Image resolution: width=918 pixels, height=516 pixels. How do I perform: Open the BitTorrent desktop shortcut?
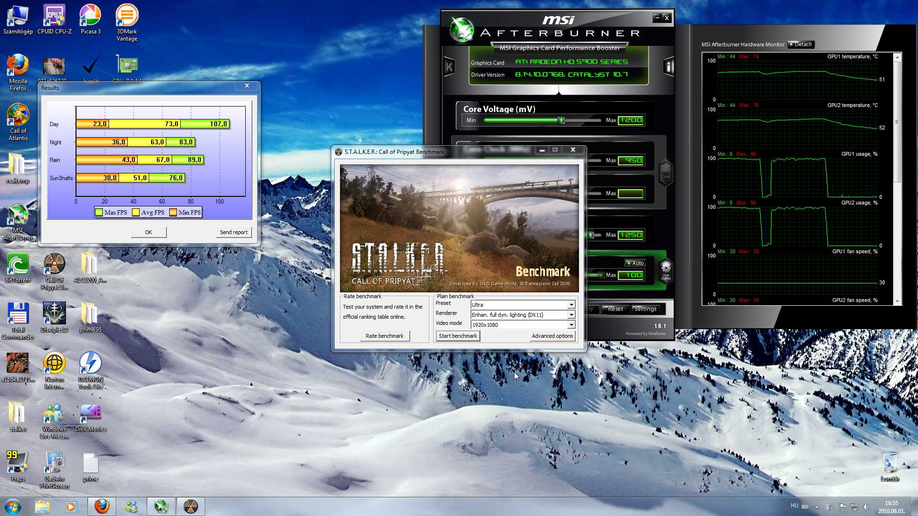point(18,268)
